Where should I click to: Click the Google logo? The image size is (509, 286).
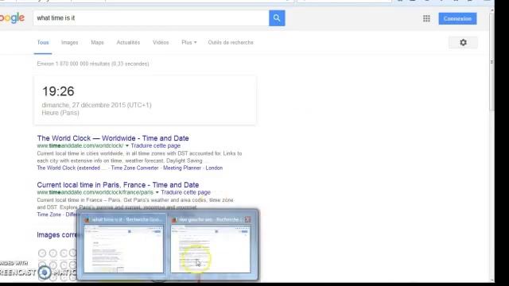[13, 18]
